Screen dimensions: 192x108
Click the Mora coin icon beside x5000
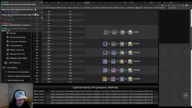coord(130,32)
